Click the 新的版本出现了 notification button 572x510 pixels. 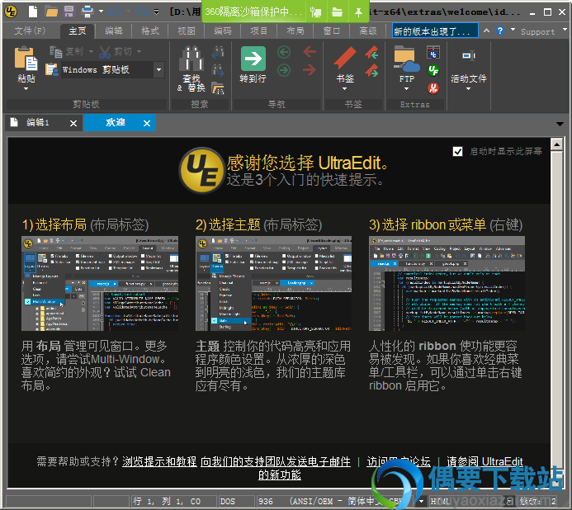pyautogui.click(x=435, y=31)
